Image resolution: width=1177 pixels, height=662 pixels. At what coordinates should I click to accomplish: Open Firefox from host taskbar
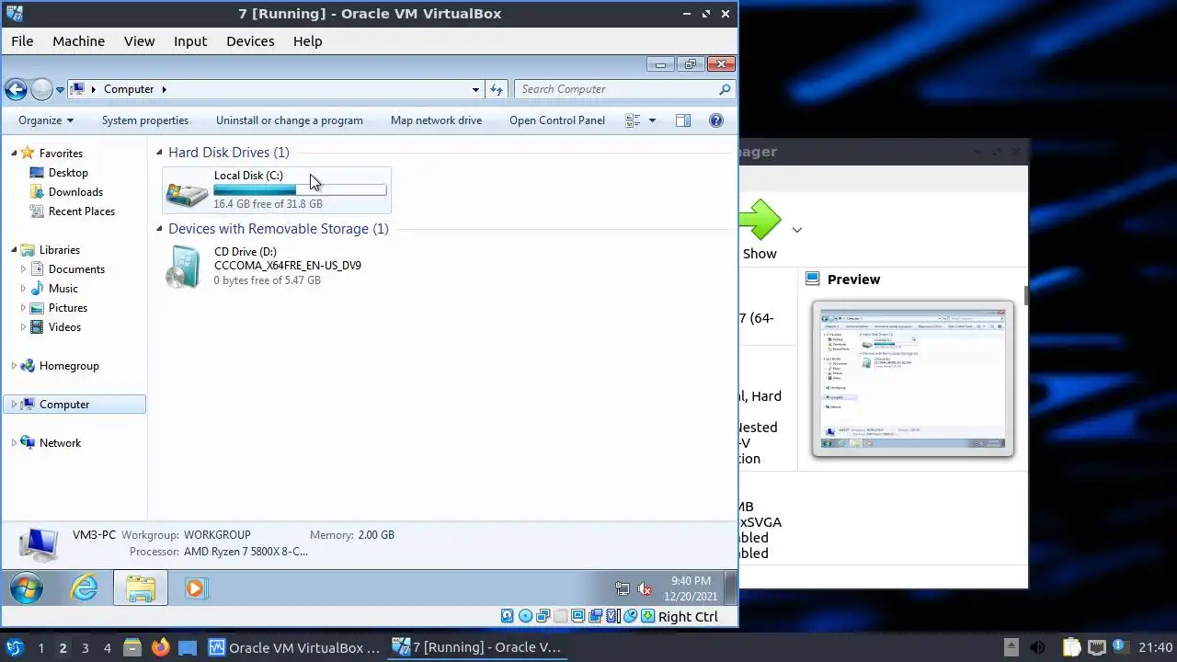click(x=160, y=647)
